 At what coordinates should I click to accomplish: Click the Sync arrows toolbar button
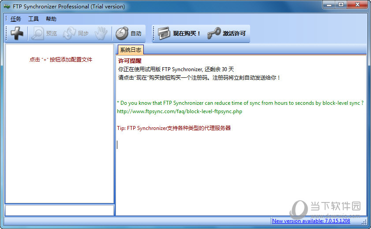coord(76,33)
